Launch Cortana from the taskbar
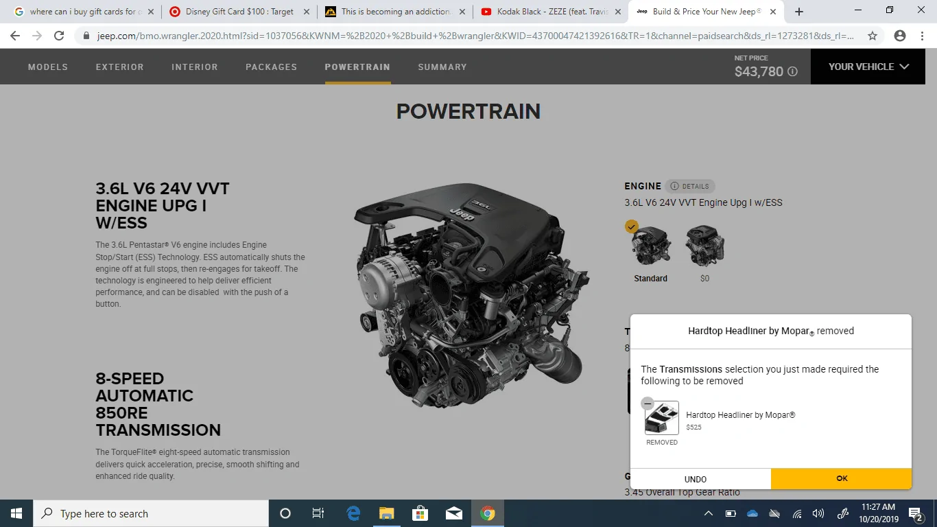This screenshot has height=527, width=937. (x=285, y=513)
